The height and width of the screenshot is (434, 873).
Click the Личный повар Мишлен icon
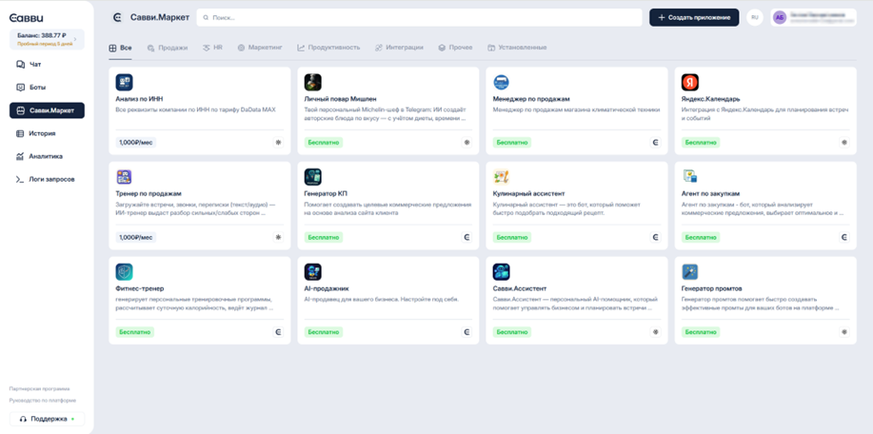[312, 83]
